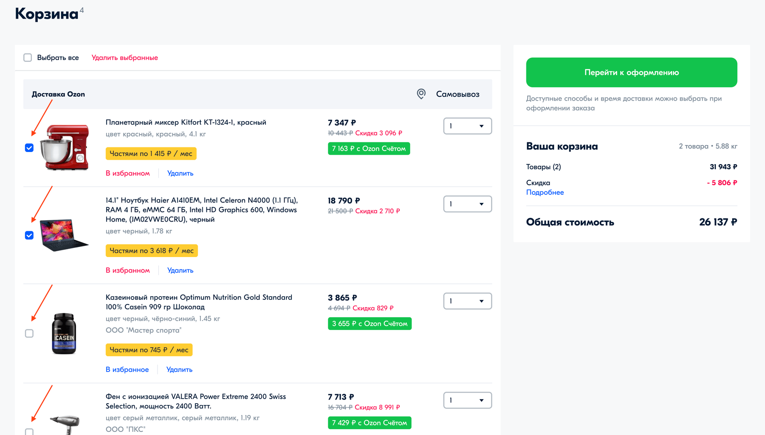This screenshot has height=435, width=765.
Task: Click В избранном for Haier laptop
Action: 127,270
